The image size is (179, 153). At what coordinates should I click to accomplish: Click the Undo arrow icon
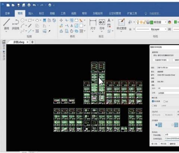pyautogui.click(x=34, y=5)
